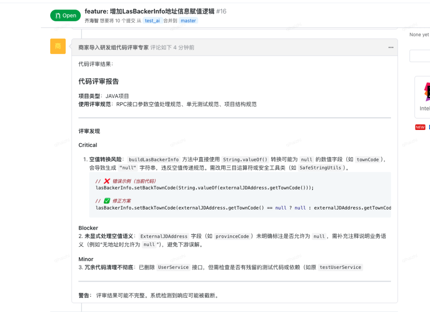Click the orange 商 reviewer avatar
Viewport: 430px width, 312px height.
58,46
